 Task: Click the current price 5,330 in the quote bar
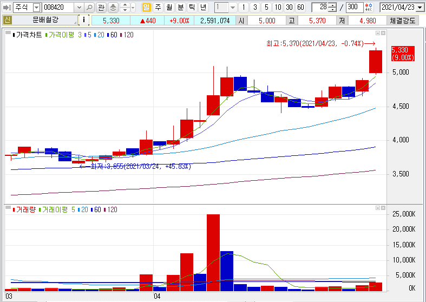pyautogui.click(x=111, y=21)
